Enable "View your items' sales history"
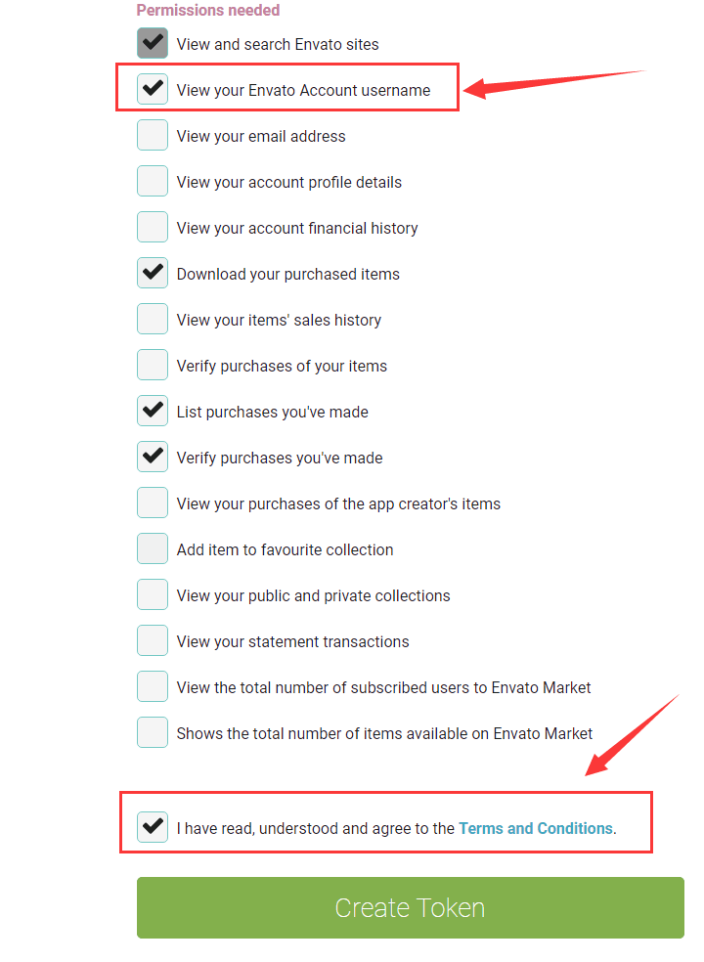The height and width of the screenshot is (962, 704). [x=153, y=319]
